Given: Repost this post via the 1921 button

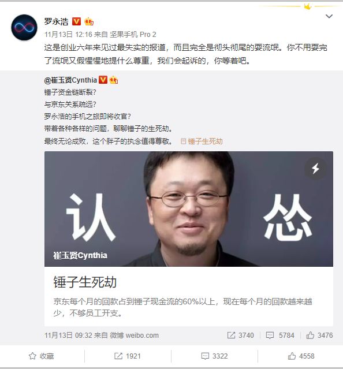Looking at the screenshot, I should [x=128, y=356].
